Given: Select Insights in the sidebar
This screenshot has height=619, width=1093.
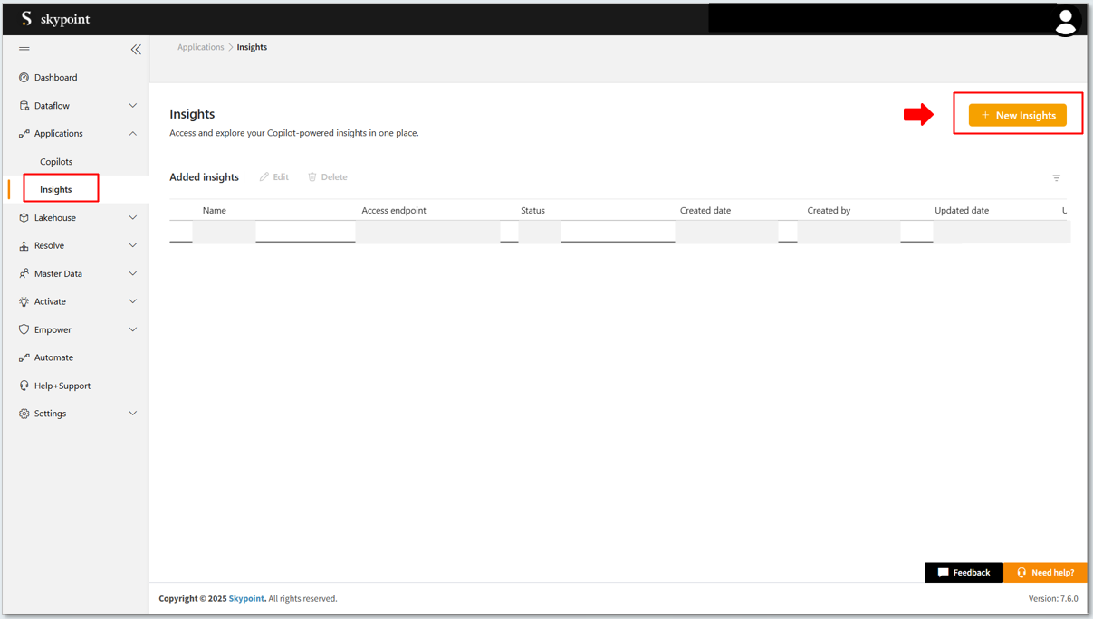Looking at the screenshot, I should 56,189.
